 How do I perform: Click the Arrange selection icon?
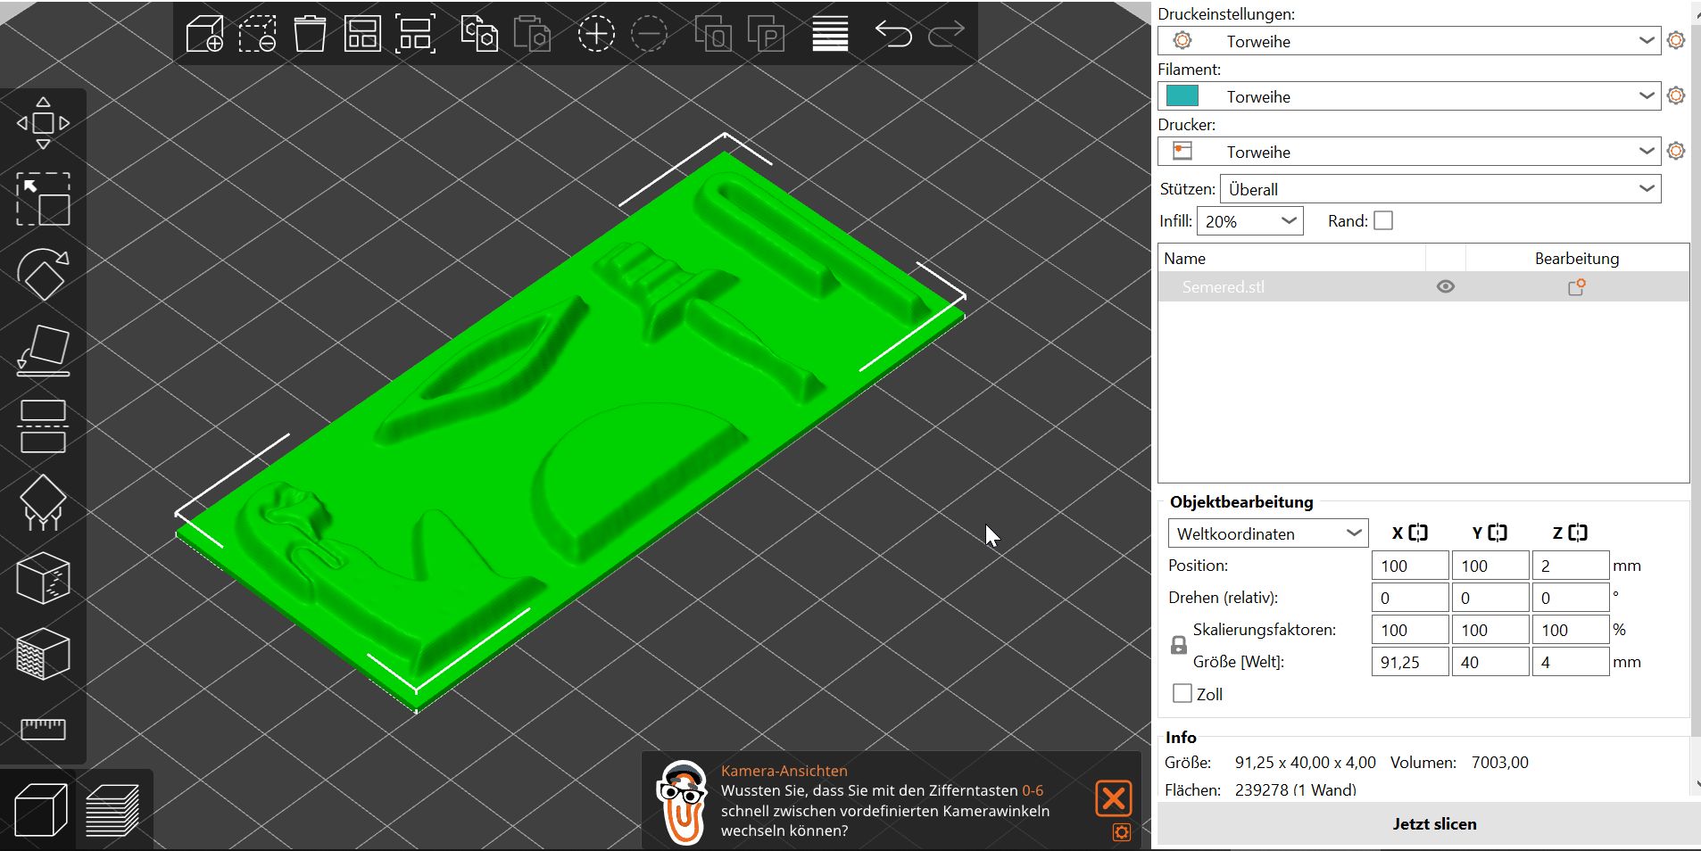pos(416,34)
